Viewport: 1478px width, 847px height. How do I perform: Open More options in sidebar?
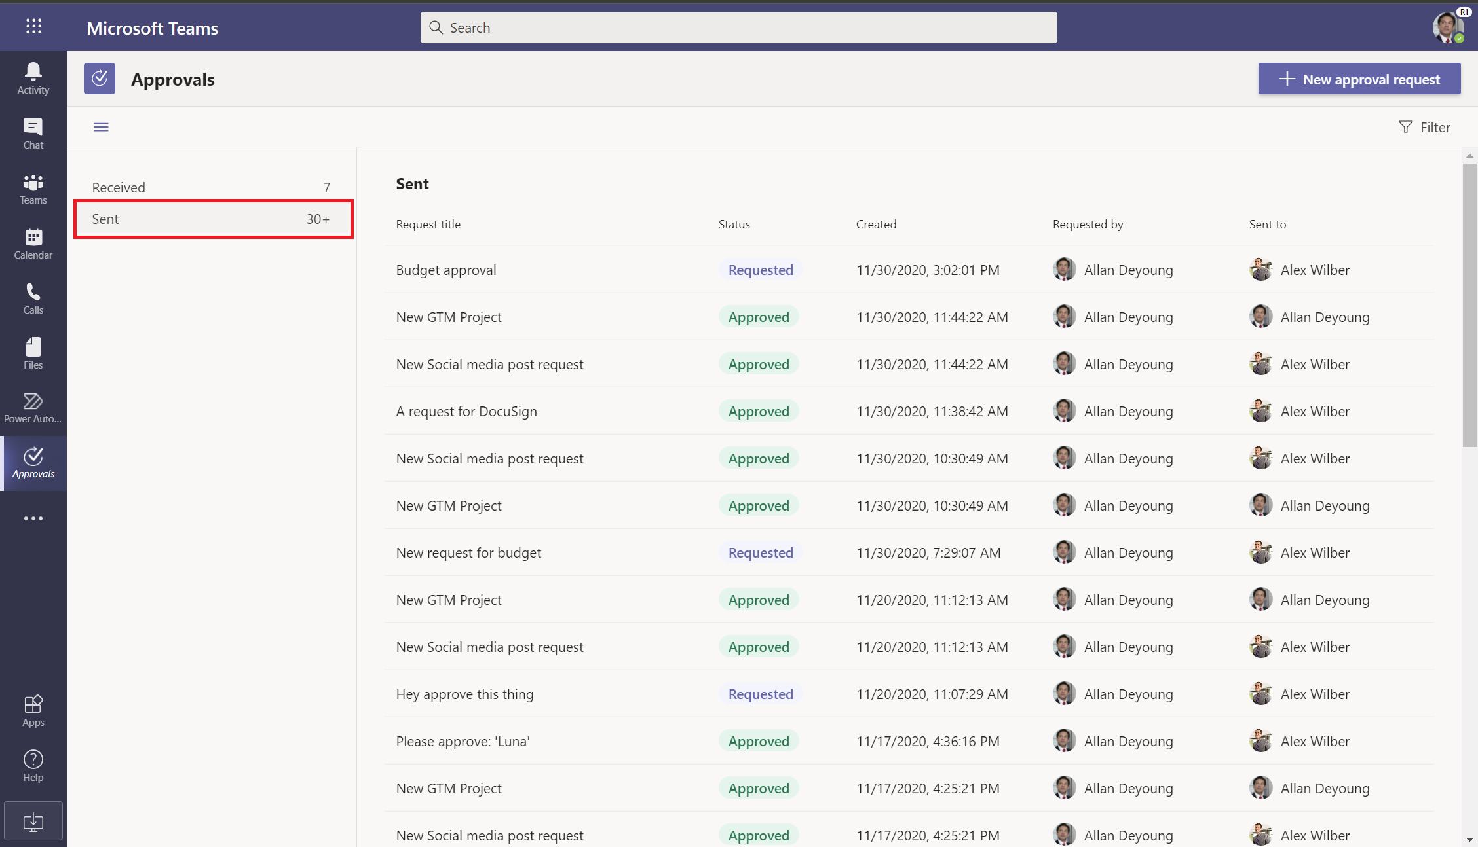coord(33,518)
